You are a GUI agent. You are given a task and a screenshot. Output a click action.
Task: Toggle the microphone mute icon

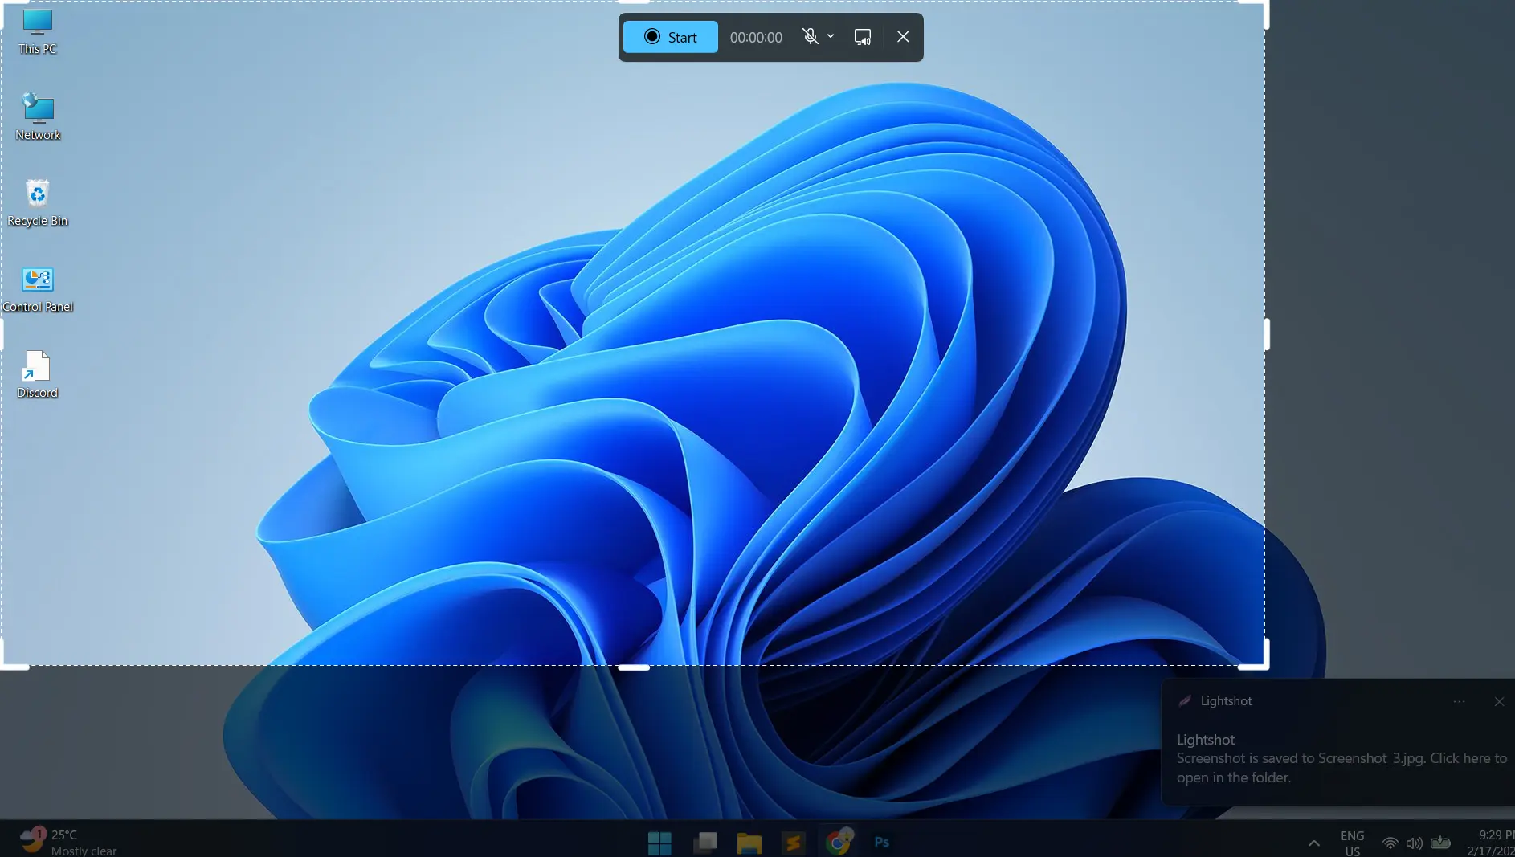tap(810, 36)
